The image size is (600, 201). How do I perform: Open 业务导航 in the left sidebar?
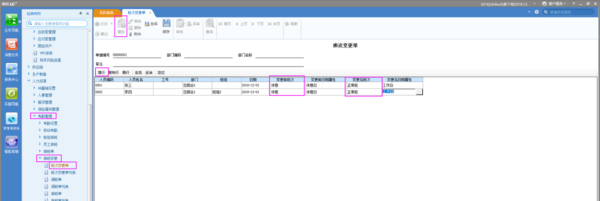(11, 23)
